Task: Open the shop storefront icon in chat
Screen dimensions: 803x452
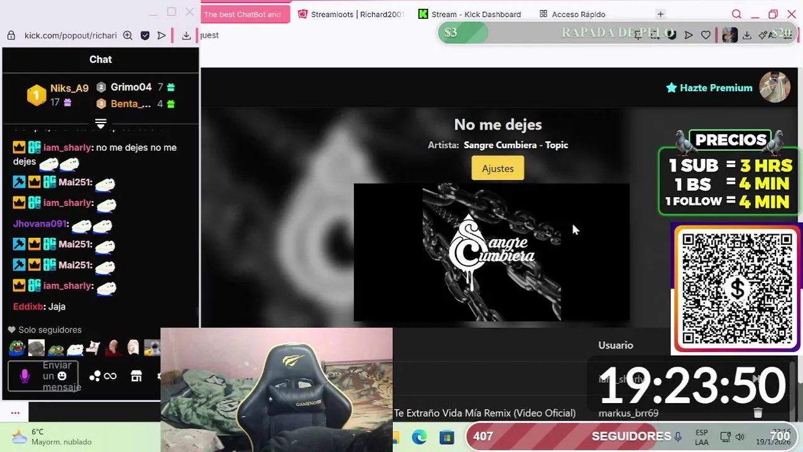Action: [136, 376]
